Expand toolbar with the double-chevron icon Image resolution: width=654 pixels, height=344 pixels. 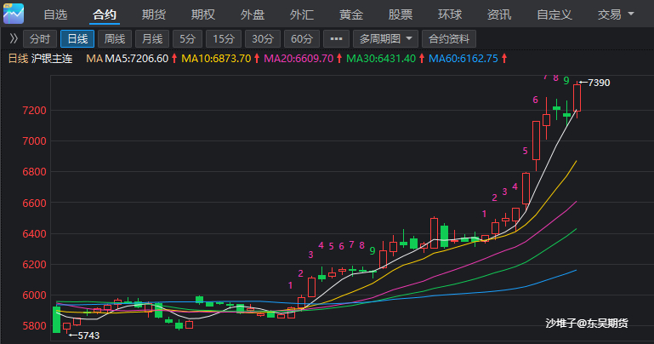click(14, 39)
